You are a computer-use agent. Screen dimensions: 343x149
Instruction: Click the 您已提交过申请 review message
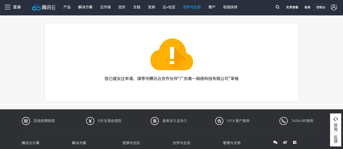pyautogui.click(x=172, y=79)
